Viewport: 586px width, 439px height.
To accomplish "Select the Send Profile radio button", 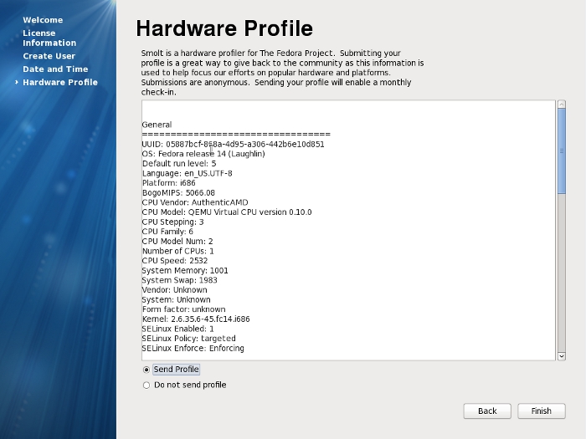I will point(146,370).
